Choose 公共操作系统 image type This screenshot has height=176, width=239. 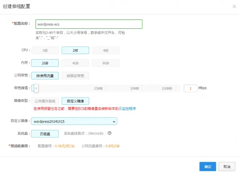click(45, 101)
